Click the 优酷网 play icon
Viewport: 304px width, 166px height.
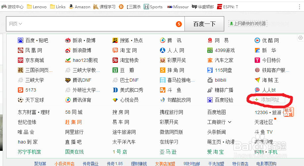pyautogui.click(x=257, y=40)
